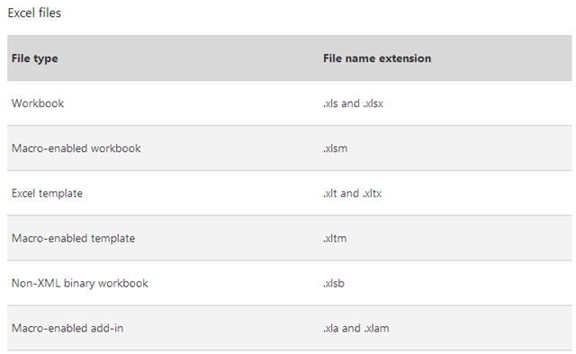Select the 'File type' column header

click(x=34, y=58)
